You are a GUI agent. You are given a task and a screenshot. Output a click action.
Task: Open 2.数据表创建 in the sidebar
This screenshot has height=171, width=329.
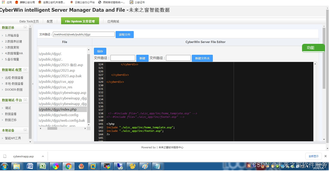[x=13, y=42]
